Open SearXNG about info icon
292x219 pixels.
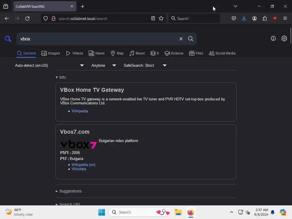click(273, 38)
